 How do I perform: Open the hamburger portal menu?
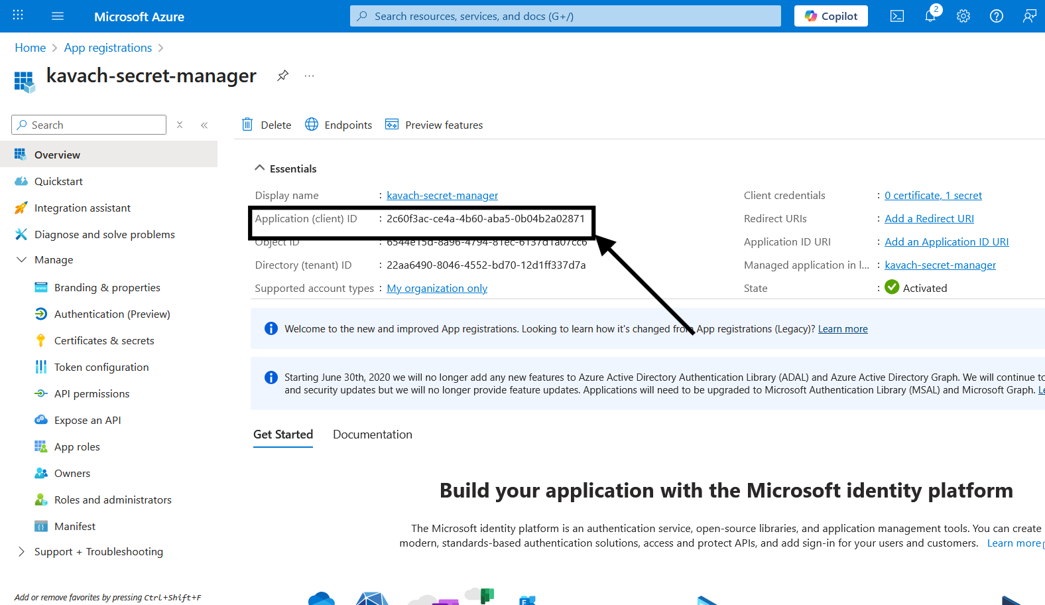coord(58,16)
